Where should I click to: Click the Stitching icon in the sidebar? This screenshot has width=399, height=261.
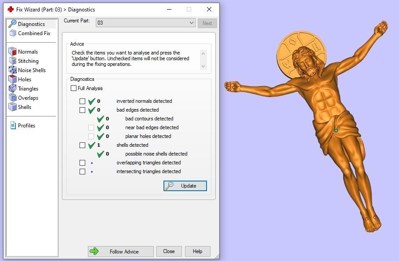13,61
